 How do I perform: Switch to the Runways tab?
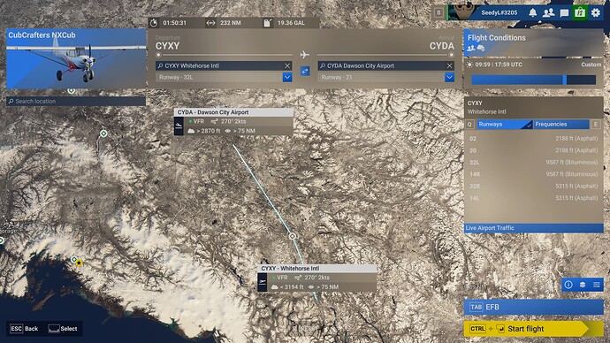(x=504, y=125)
